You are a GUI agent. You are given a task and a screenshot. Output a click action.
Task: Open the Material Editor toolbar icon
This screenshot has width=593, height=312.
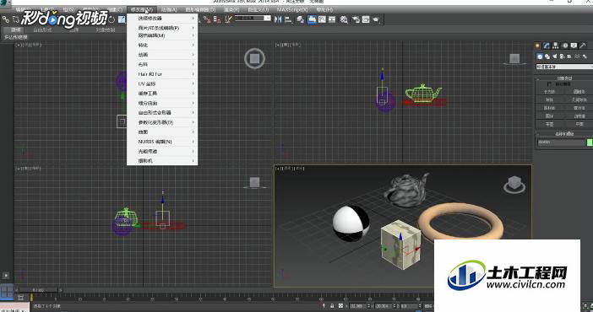[344, 19]
